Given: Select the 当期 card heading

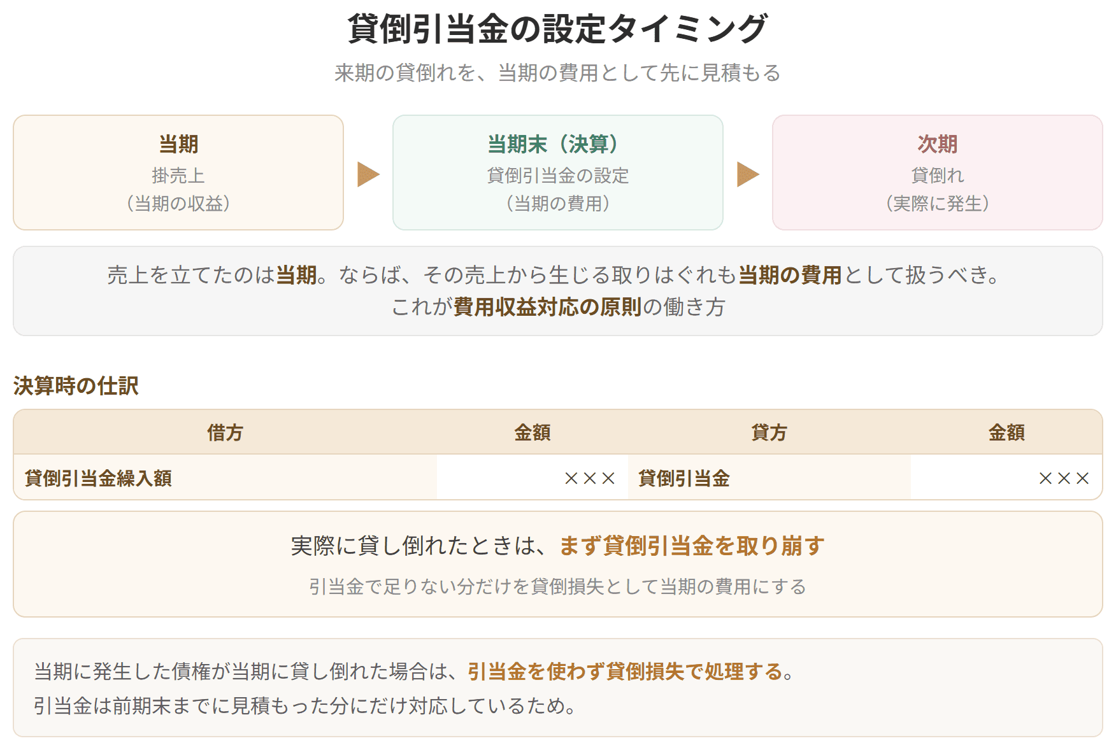Looking at the screenshot, I should click(178, 144).
